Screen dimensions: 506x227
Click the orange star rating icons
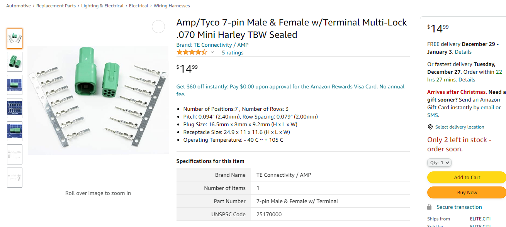(191, 52)
